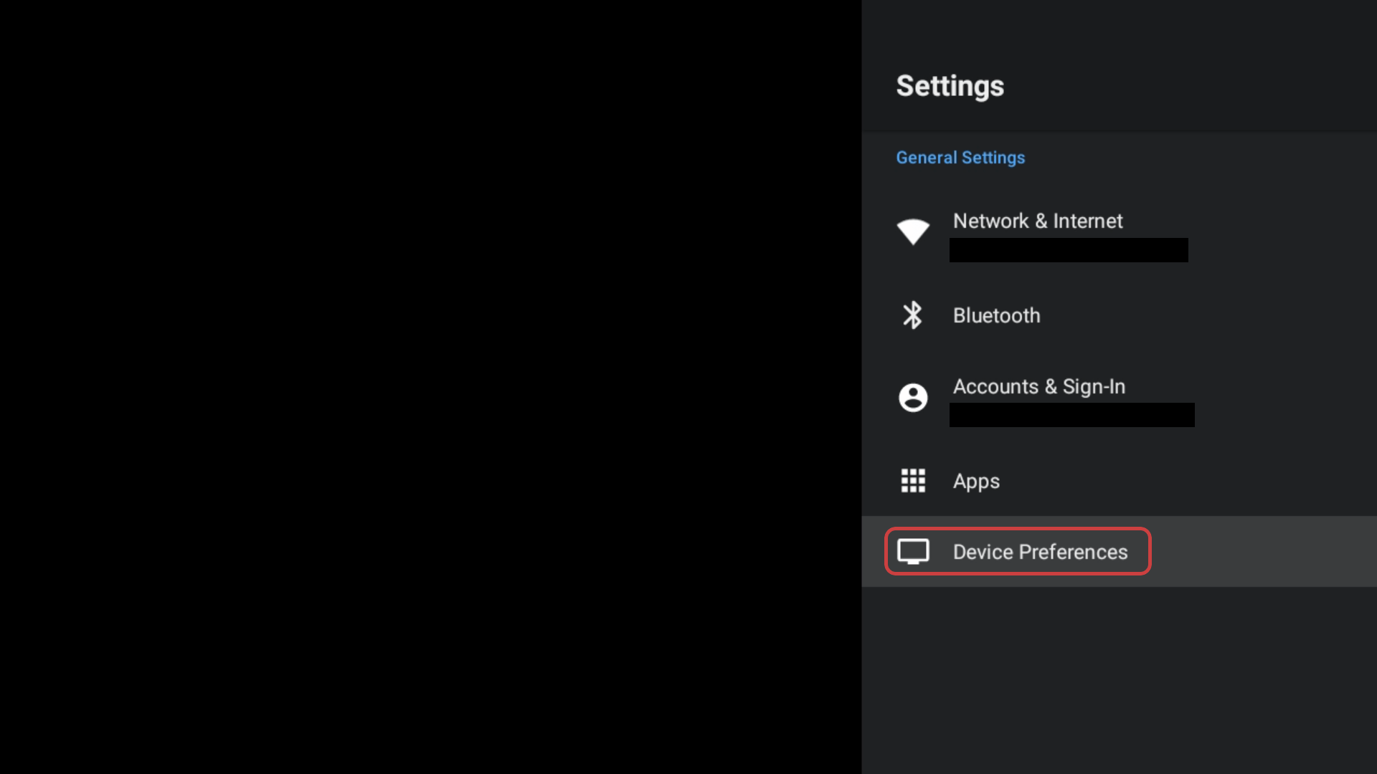
Task: Click the redacted subtitle under Accounts & Sign-In
Action: pyautogui.click(x=1071, y=415)
